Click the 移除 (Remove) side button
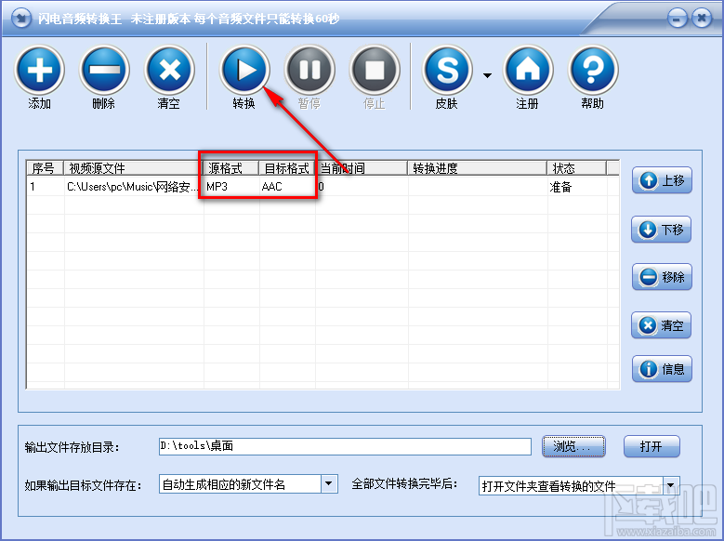Image resolution: width=724 pixels, height=541 pixels. (x=662, y=277)
